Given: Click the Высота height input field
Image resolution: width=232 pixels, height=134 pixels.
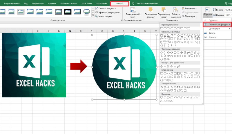Looking at the screenshot, I should 228,10.
